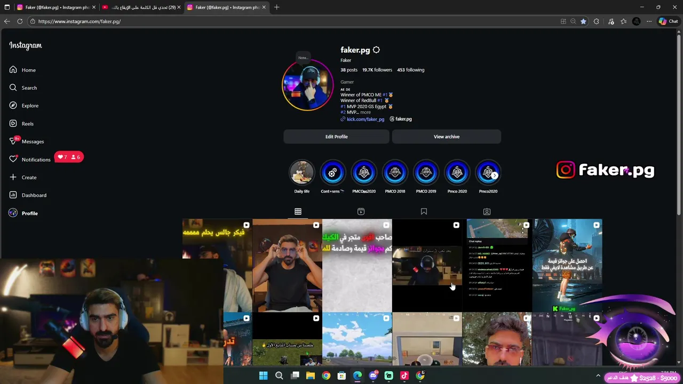Open the apps icon in the address bar
The height and width of the screenshot is (384, 683).
(x=563, y=21)
